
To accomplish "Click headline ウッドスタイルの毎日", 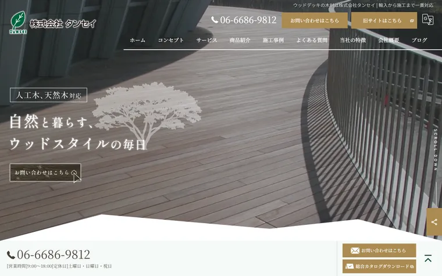I will pyautogui.click(x=78, y=144).
